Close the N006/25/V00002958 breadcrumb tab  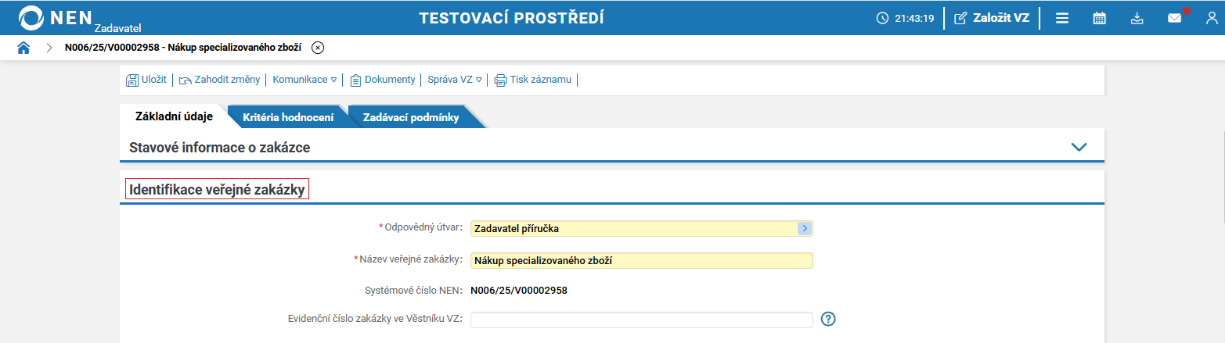point(318,48)
